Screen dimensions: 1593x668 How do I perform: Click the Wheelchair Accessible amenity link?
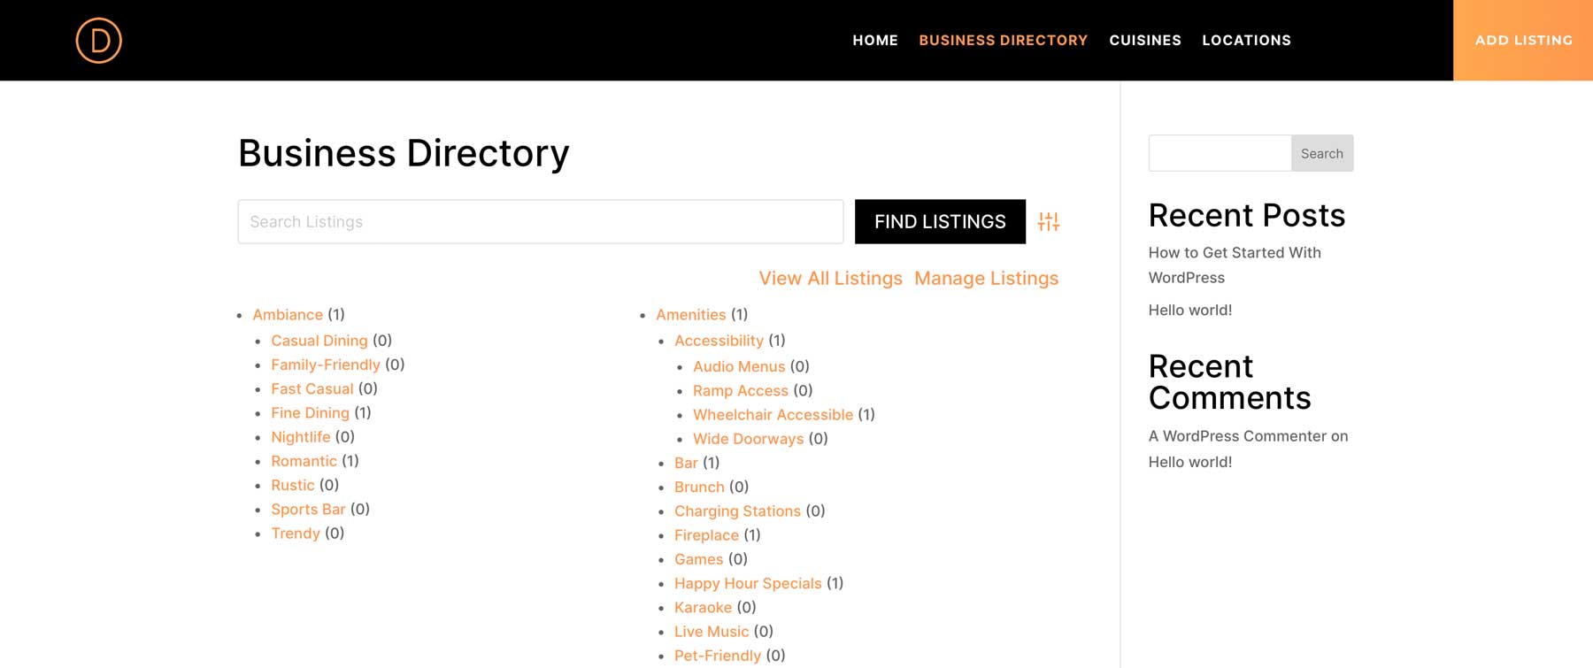click(x=772, y=414)
